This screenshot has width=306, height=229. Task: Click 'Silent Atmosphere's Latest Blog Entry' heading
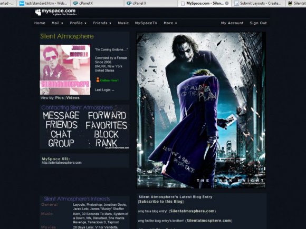[x=176, y=197]
